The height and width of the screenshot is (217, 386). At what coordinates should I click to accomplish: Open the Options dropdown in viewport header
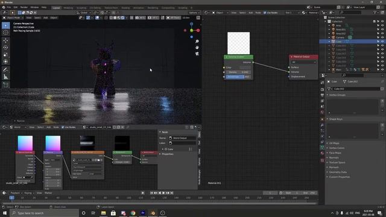tap(194, 13)
